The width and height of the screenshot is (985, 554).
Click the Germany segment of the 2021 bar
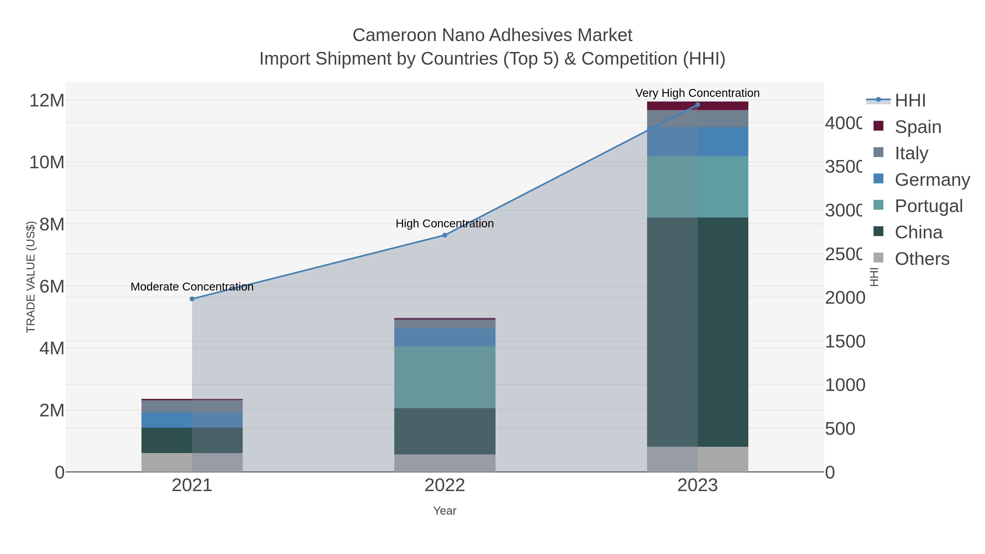[x=192, y=420]
